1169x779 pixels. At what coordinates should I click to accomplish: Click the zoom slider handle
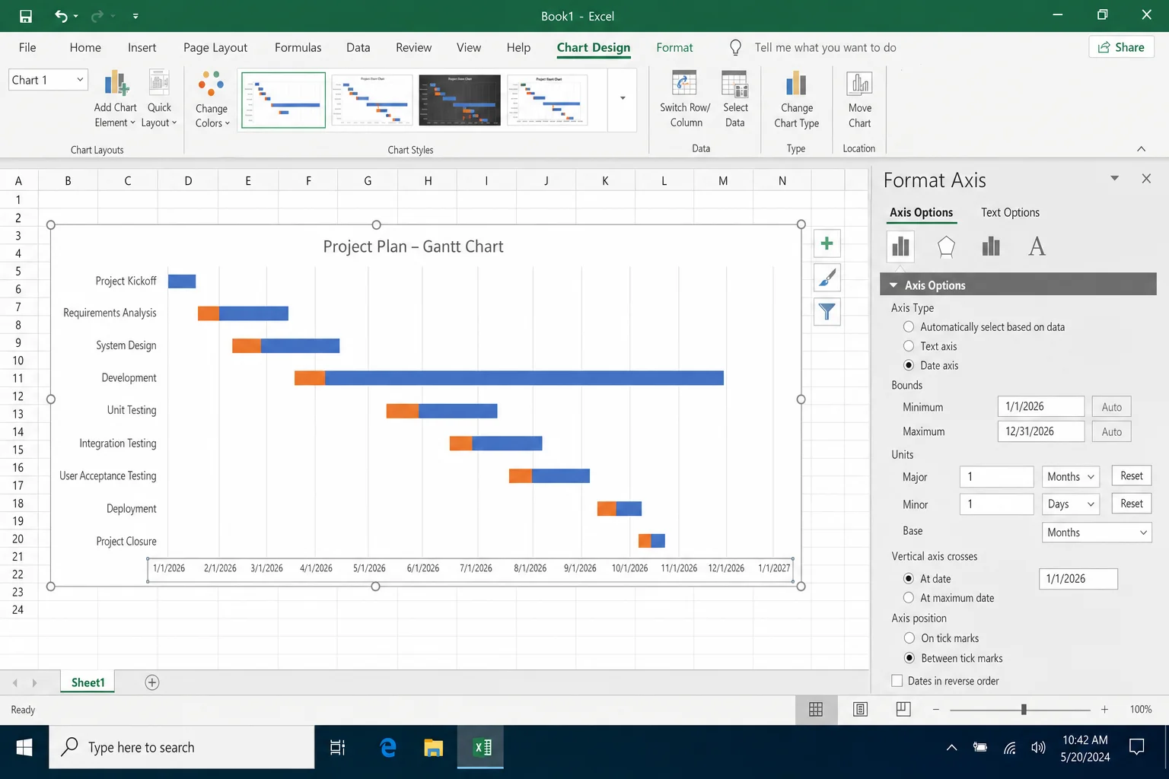pos(1024,709)
